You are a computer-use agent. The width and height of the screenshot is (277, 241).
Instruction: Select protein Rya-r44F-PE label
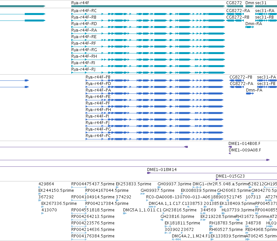pos(98,97)
